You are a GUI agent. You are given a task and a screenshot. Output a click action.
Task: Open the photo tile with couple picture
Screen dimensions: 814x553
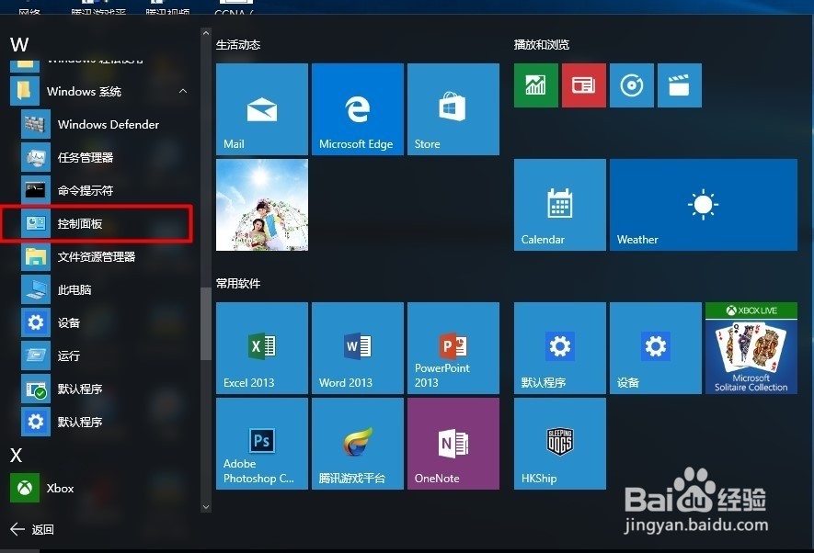click(x=261, y=205)
